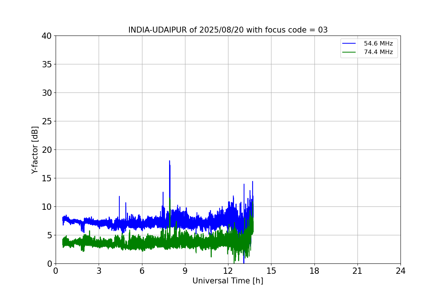Click y-axis tick label 15
Image resolution: width=445 pixels, height=296 pixels.
pyautogui.click(x=47, y=178)
